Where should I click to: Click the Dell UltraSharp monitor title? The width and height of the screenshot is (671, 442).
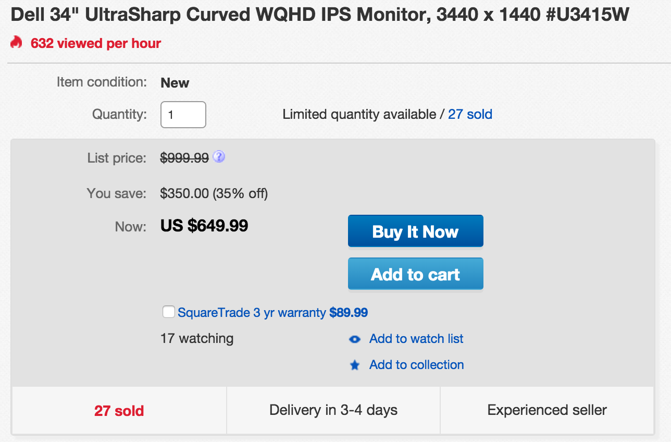320,15
